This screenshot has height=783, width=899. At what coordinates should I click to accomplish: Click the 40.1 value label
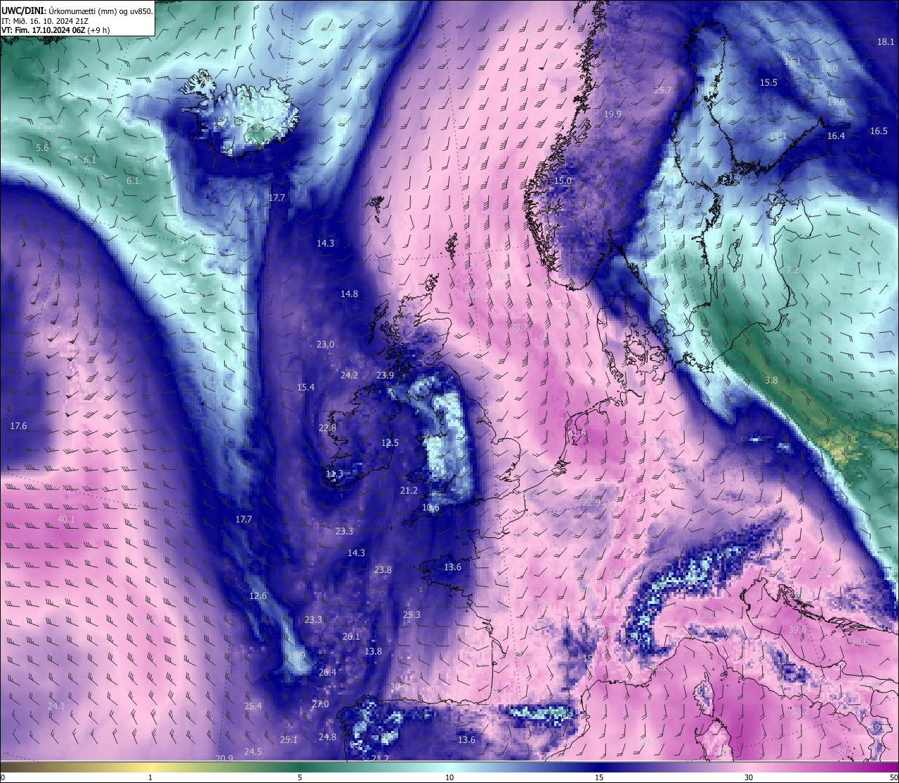pos(66,520)
